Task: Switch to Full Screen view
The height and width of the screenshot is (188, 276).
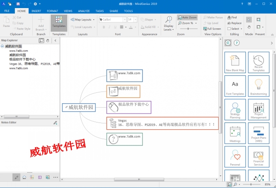Action: pos(212,29)
